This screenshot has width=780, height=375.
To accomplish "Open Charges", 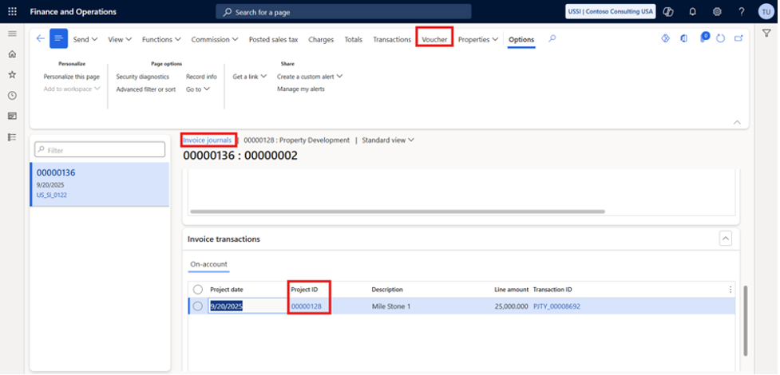I will click(321, 39).
